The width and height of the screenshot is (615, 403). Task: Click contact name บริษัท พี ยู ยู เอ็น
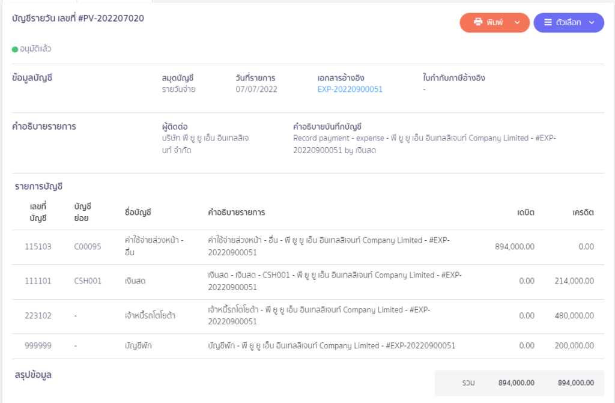click(205, 144)
